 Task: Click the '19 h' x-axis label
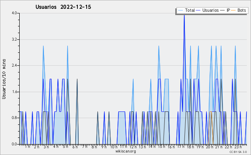click(200, 147)
